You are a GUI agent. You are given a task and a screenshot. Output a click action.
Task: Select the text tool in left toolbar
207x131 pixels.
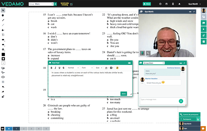pos(3,35)
